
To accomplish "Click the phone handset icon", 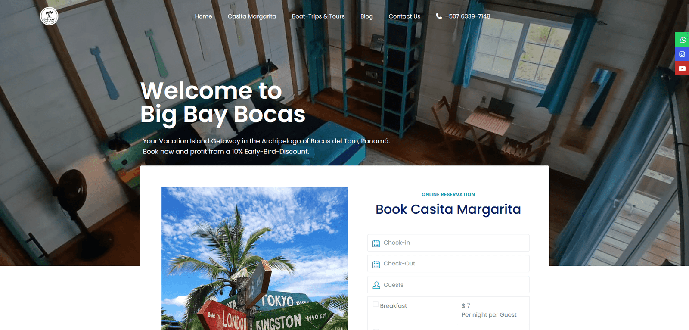I will [439, 16].
